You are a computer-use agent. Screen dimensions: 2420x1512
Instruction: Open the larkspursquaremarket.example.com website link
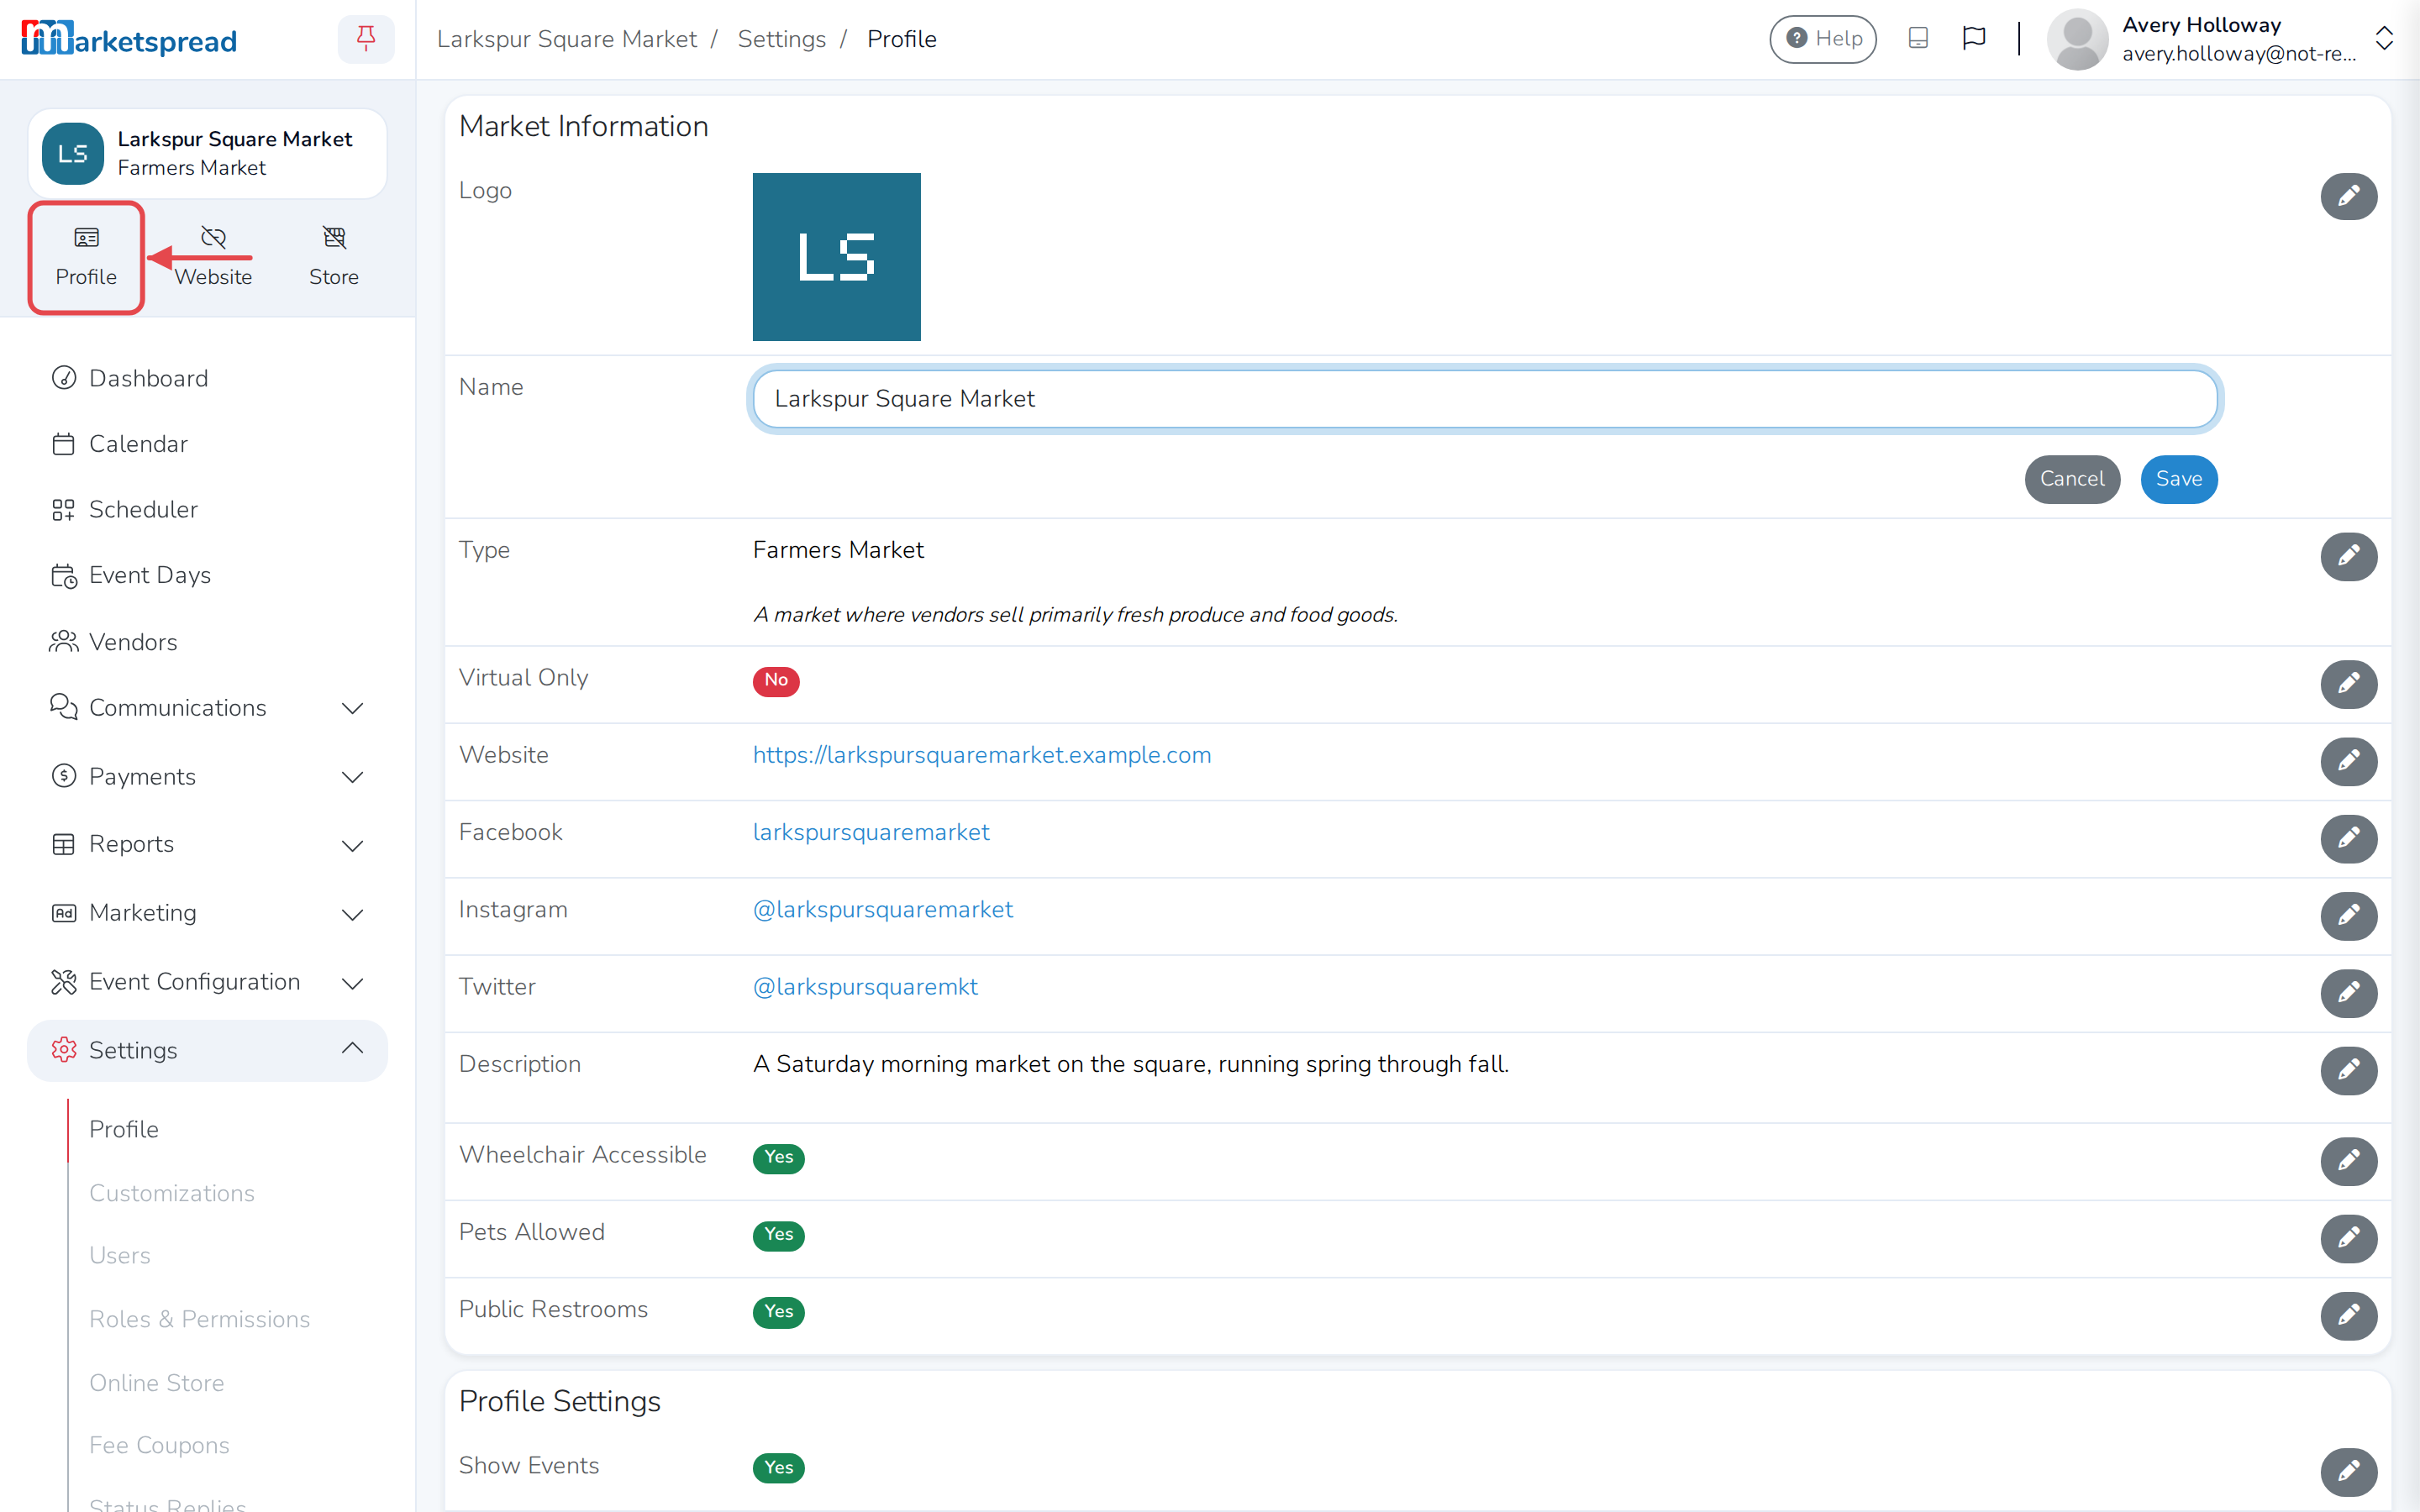pyautogui.click(x=981, y=755)
